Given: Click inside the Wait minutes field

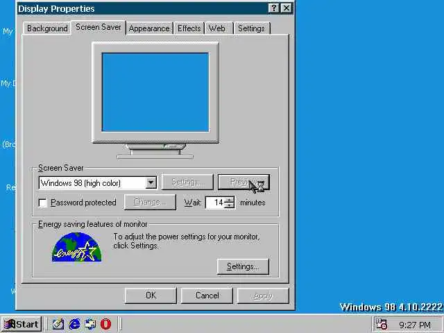Looking at the screenshot, I should point(216,203).
